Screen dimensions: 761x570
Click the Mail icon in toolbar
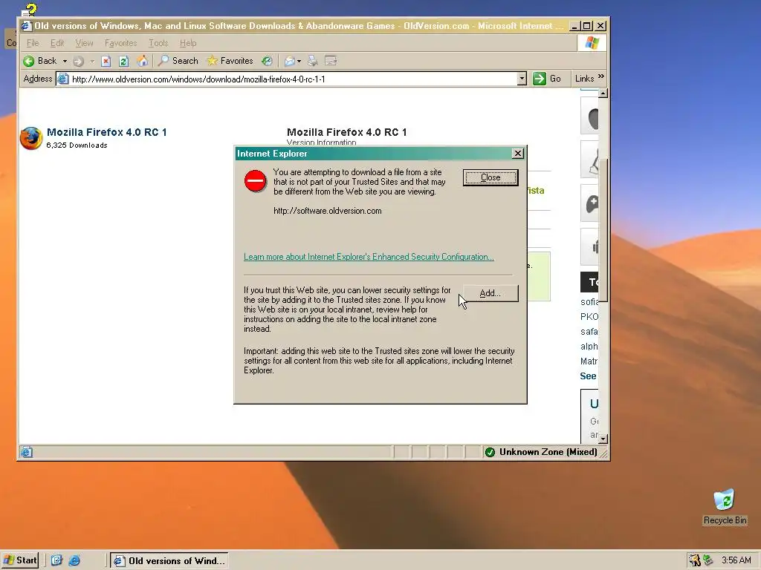290,61
